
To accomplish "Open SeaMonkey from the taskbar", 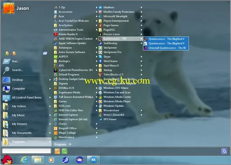I will (65, 160).
